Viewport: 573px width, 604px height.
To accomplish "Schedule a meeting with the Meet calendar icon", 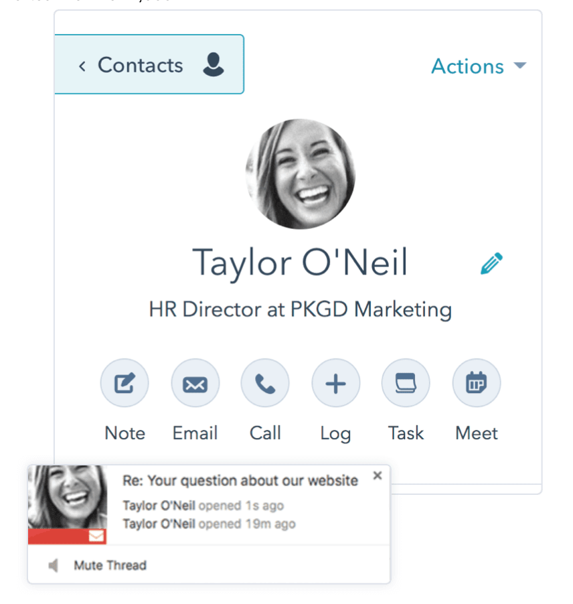I will coord(477,383).
